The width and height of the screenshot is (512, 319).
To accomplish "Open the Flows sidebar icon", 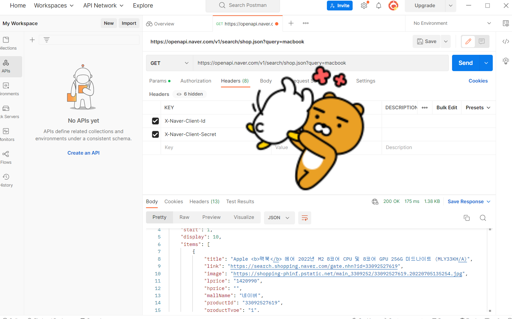I will (x=6, y=154).
